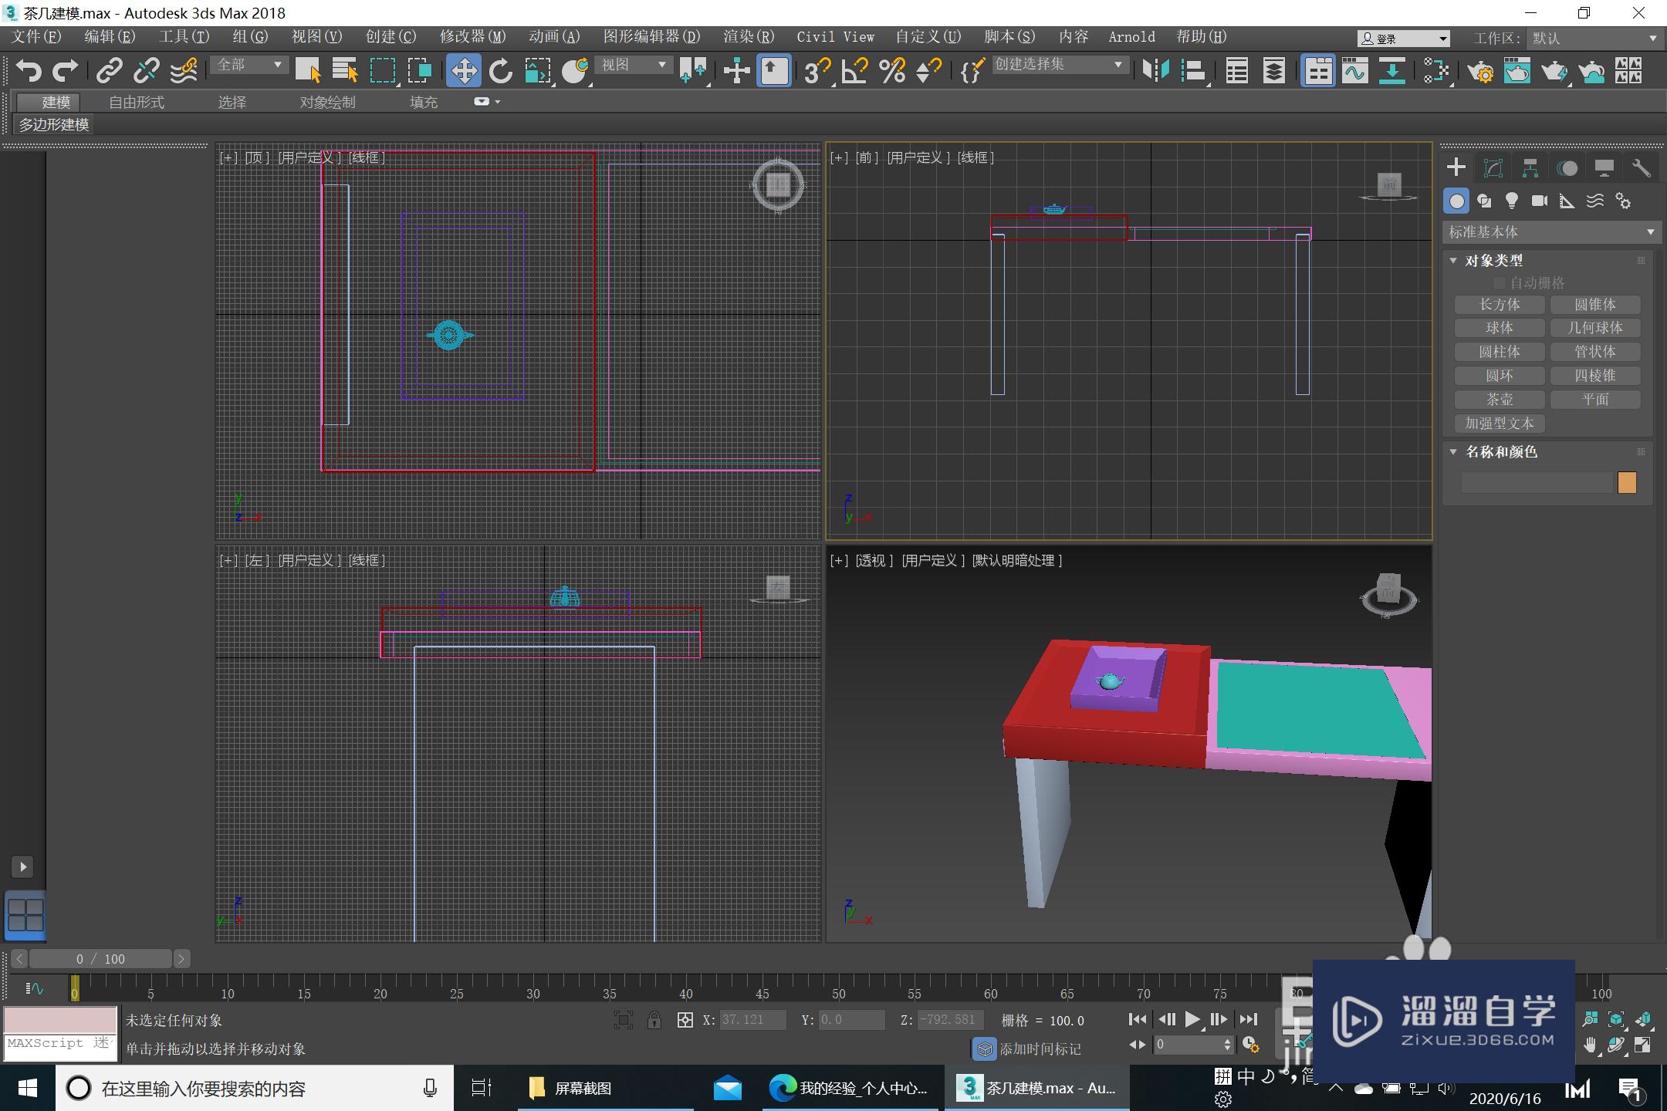
Task: Click the 加强型文本 button
Action: 1500,424
